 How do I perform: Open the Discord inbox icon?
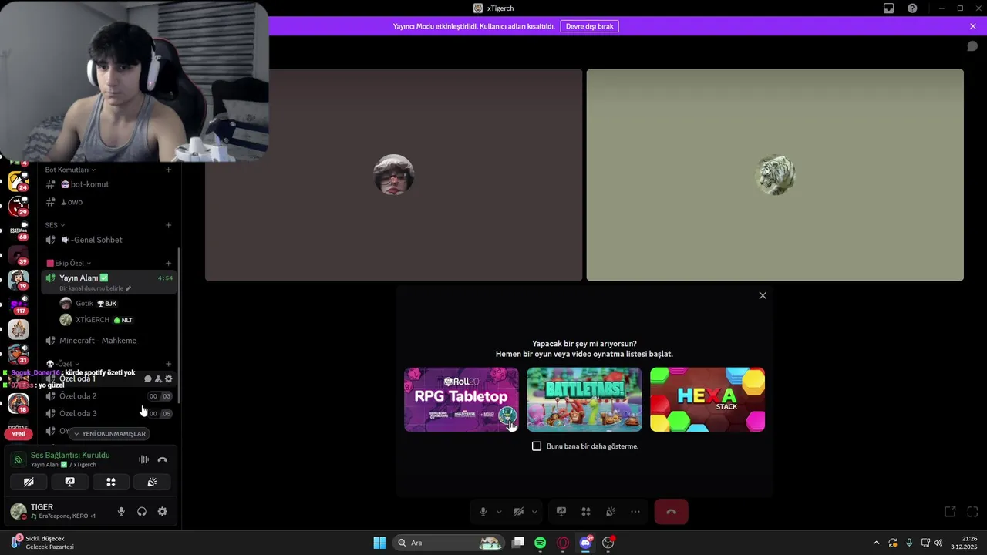[888, 8]
